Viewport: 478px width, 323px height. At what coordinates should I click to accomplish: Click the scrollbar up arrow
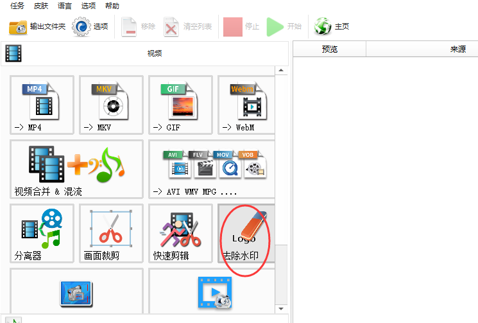(x=281, y=71)
